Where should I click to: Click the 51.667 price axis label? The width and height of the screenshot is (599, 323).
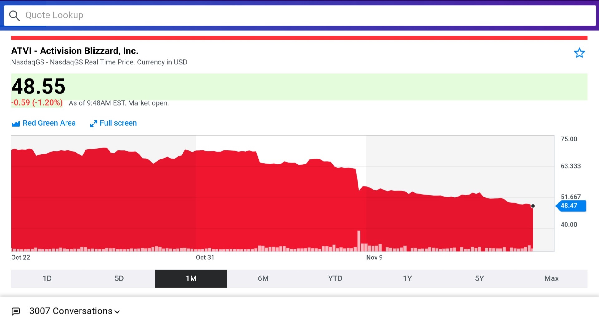[571, 197]
